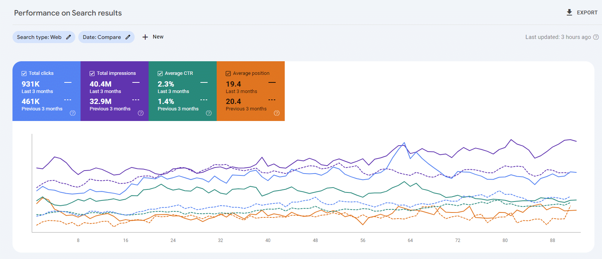Select the 2.3% CTR value
602x259 pixels.
(166, 84)
